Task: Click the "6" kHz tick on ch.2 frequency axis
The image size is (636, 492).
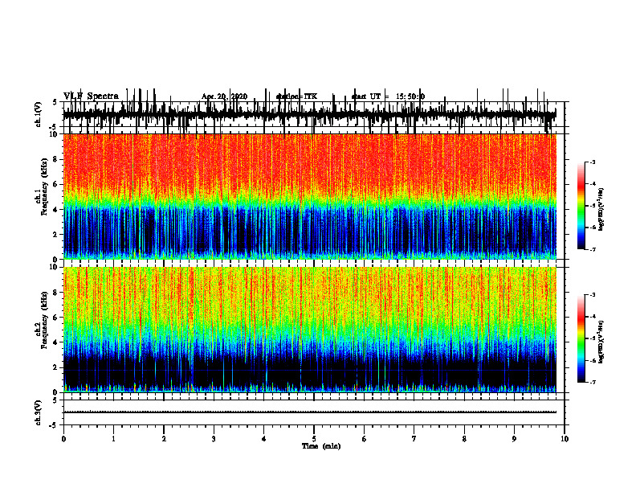Action: click(55, 318)
